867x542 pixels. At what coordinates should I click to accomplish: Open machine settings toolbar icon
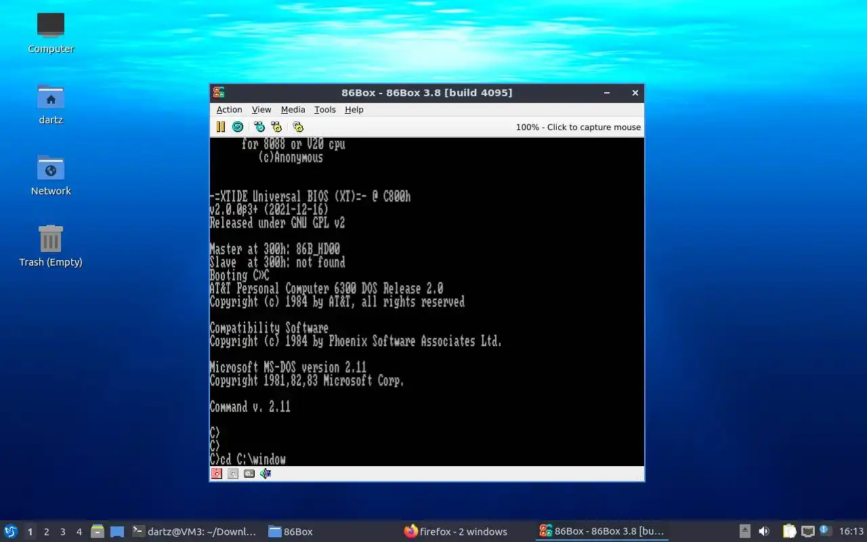coord(298,127)
